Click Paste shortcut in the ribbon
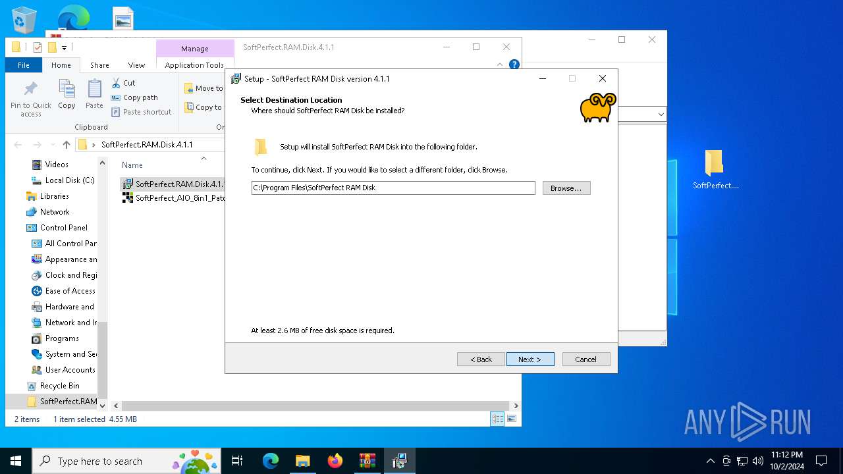Image resolution: width=843 pixels, height=474 pixels. [x=142, y=112]
